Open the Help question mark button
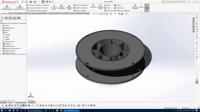The height and width of the screenshot is (112, 200). click(189, 2)
